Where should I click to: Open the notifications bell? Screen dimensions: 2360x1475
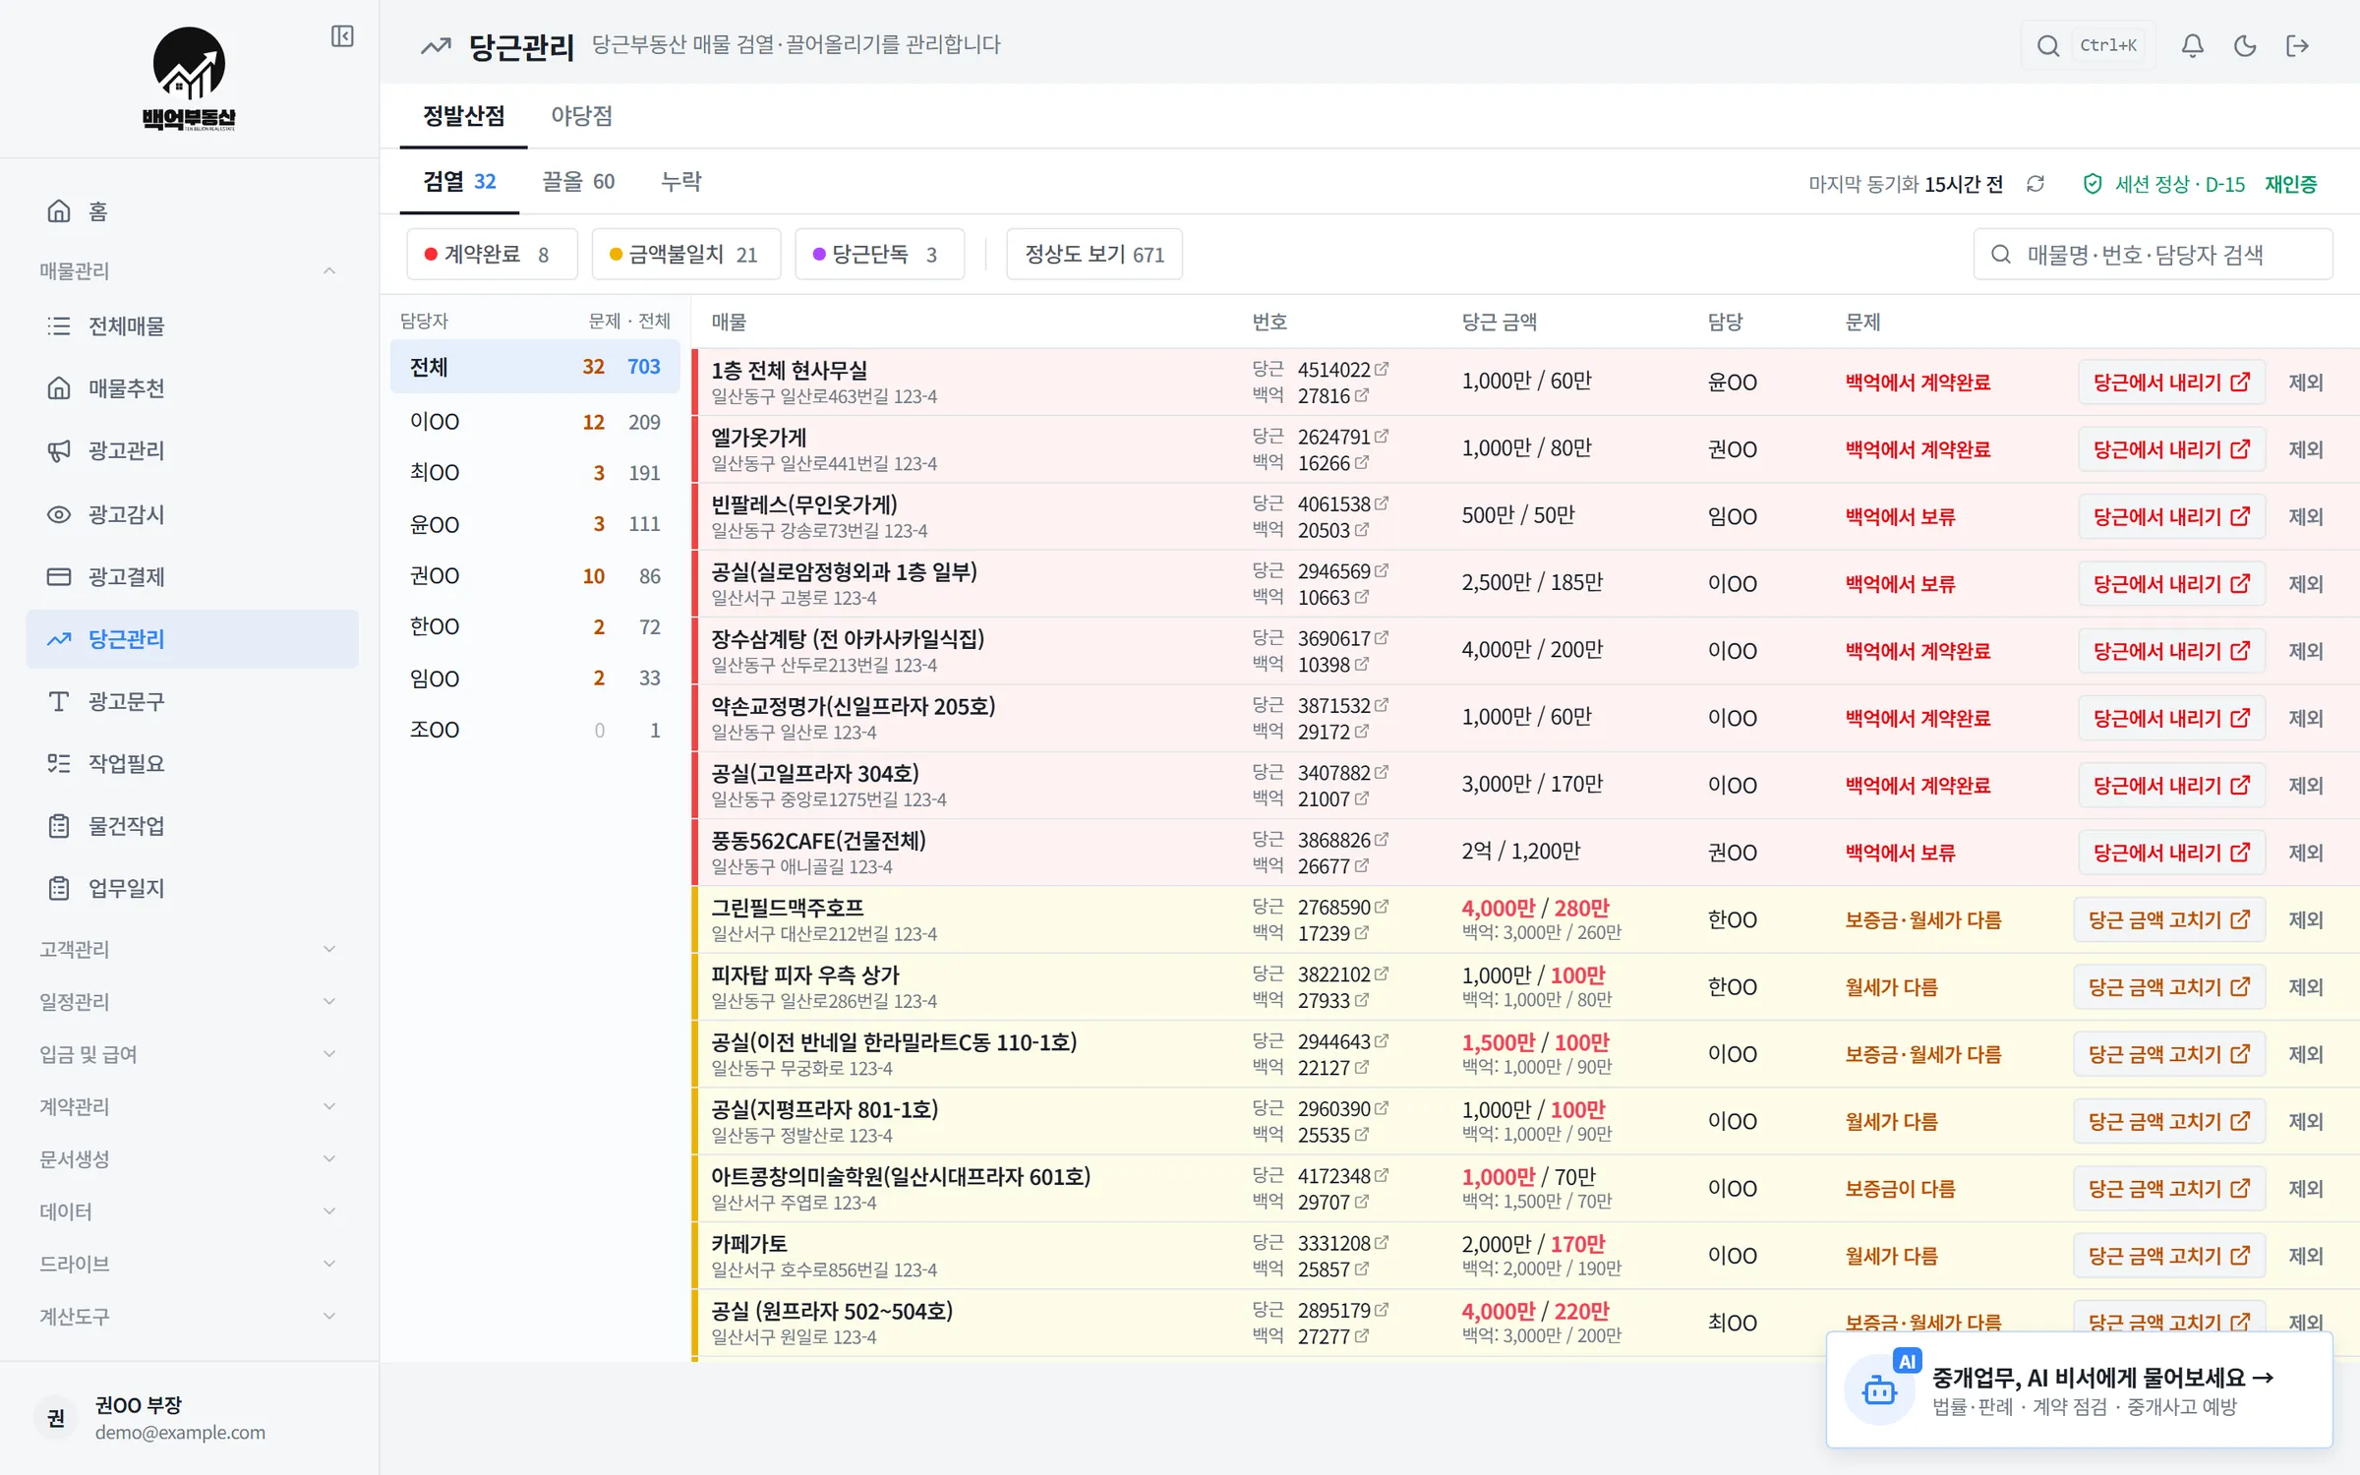2192,45
